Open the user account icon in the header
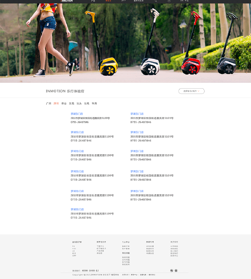The width and height of the screenshot is (251, 279). point(169,1)
